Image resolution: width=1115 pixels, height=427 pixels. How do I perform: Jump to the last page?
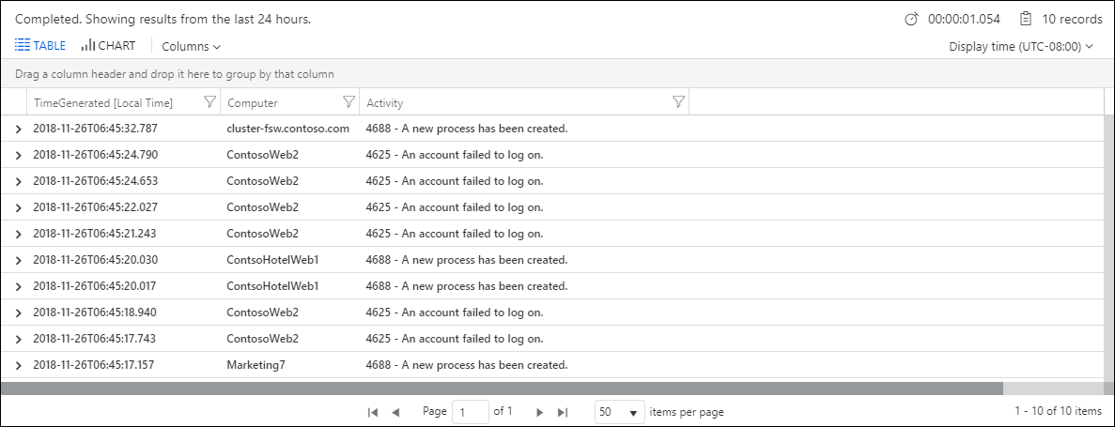563,412
